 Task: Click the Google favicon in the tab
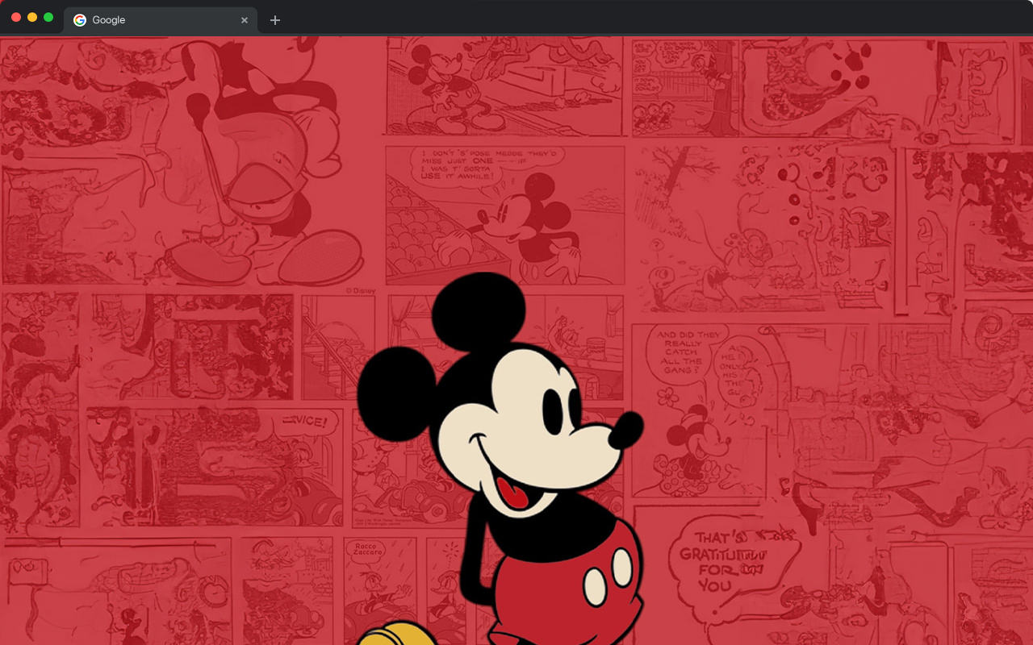tap(80, 20)
